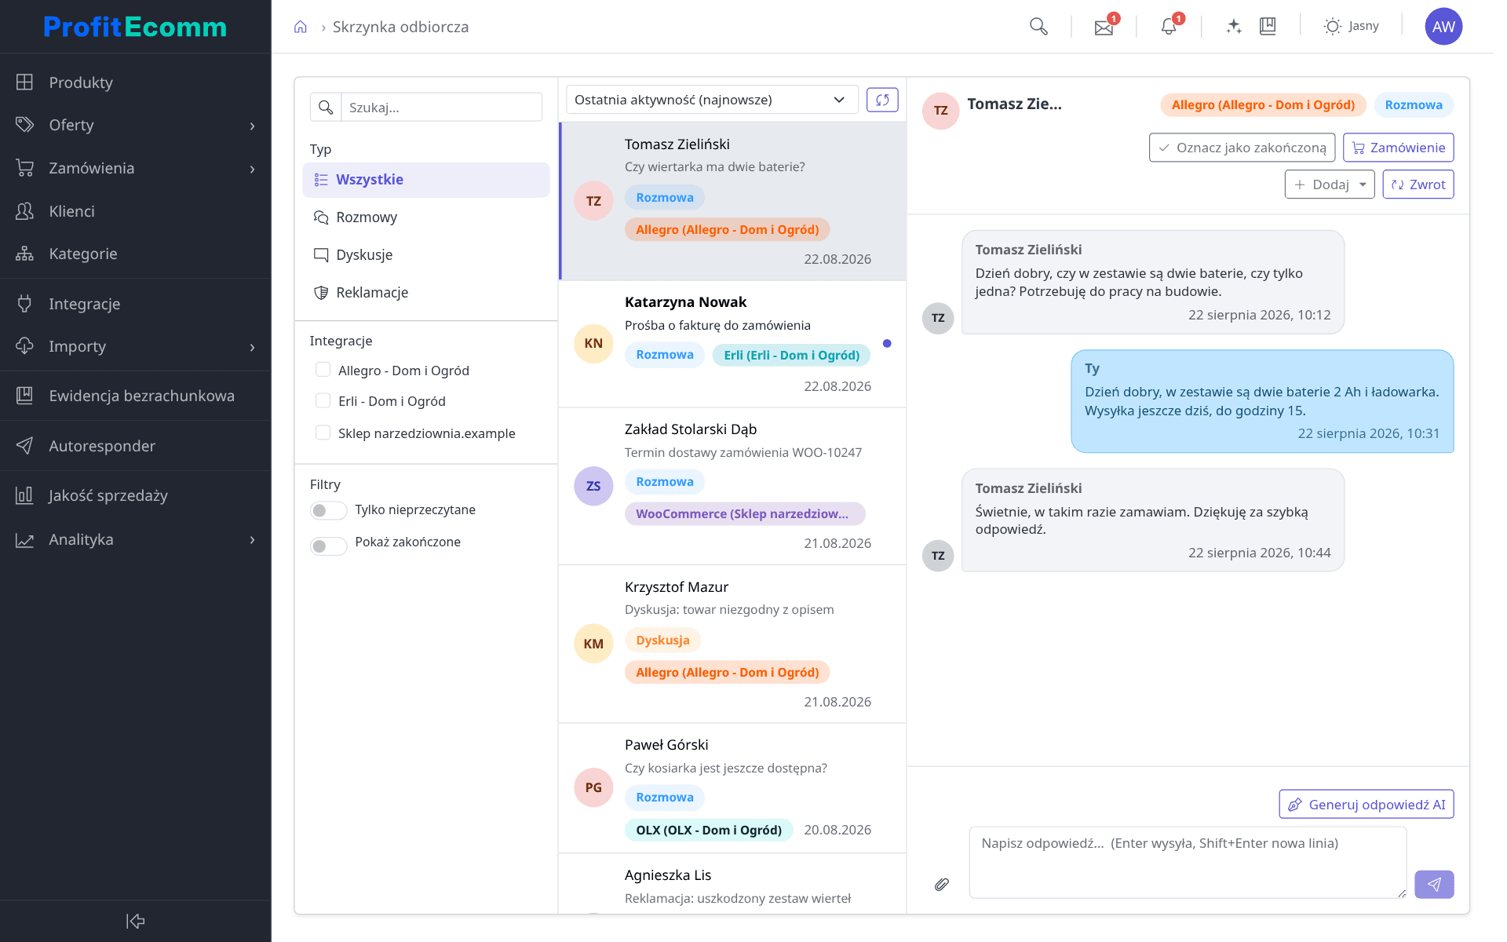This screenshot has height=942, width=1507.
Task: Open the search magnifier in top bar
Action: pyautogui.click(x=1038, y=27)
